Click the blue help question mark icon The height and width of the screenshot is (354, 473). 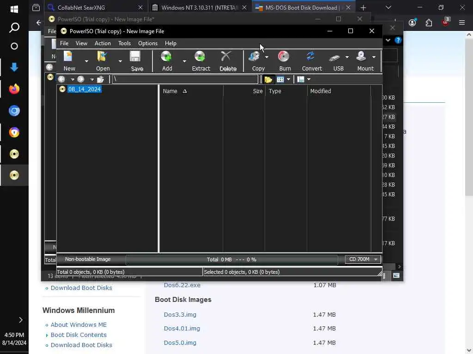click(398, 40)
